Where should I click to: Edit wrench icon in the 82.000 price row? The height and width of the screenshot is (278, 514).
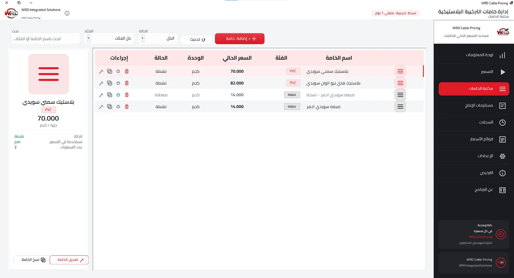[x=101, y=83]
